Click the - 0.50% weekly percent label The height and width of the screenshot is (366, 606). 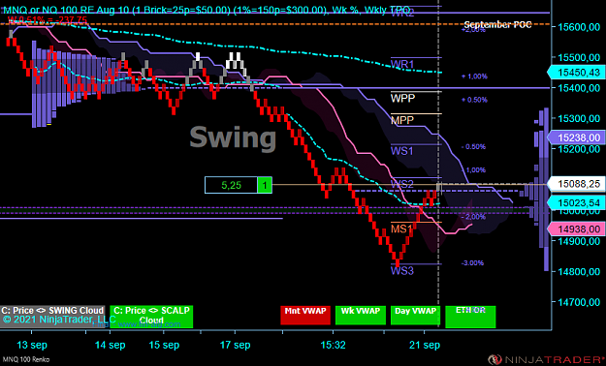pos(473,147)
